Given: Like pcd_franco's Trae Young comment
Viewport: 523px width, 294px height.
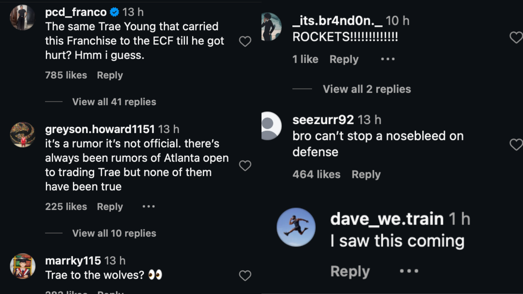Looking at the screenshot, I should click(245, 41).
